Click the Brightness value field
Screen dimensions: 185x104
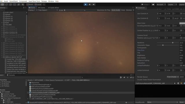tap(182, 55)
